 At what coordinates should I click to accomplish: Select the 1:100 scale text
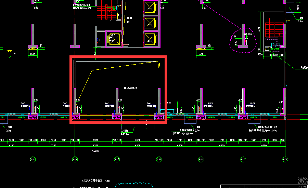(x=108, y=181)
